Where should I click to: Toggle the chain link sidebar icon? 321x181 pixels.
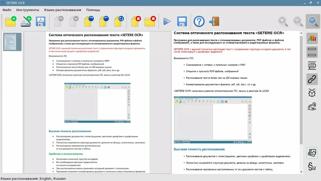[x=312, y=79]
